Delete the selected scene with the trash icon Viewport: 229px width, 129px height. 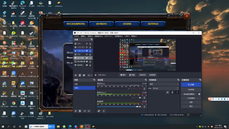coord(80,111)
